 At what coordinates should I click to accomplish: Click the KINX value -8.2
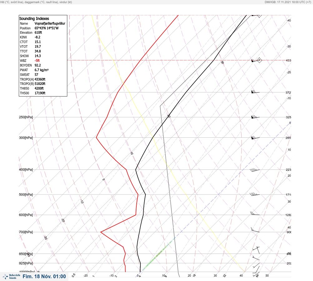click(37, 37)
